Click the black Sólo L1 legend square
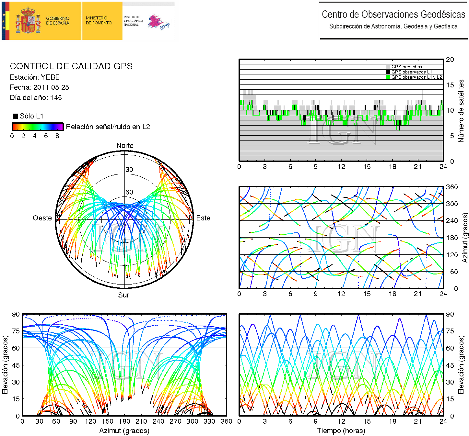Viewport: 469px width, 436px height. pos(15,116)
